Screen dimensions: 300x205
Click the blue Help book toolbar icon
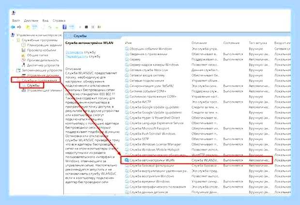[65, 27]
